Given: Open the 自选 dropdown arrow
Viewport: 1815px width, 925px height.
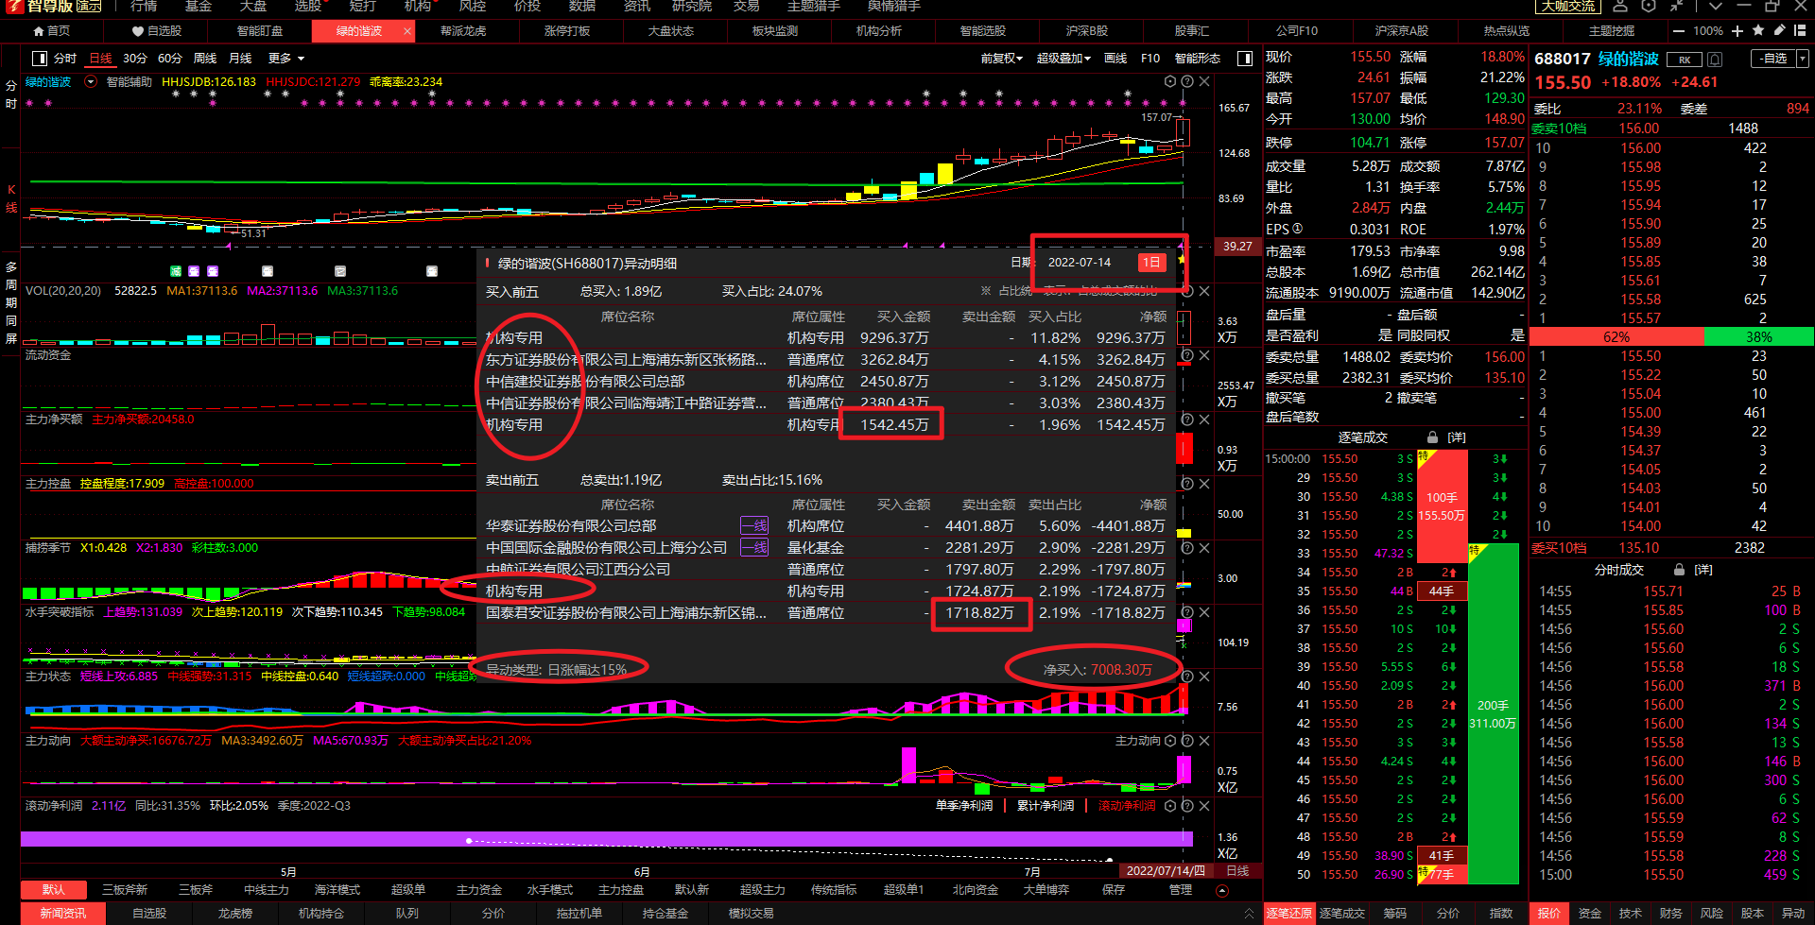Looking at the screenshot, I should pos(1802,59).
